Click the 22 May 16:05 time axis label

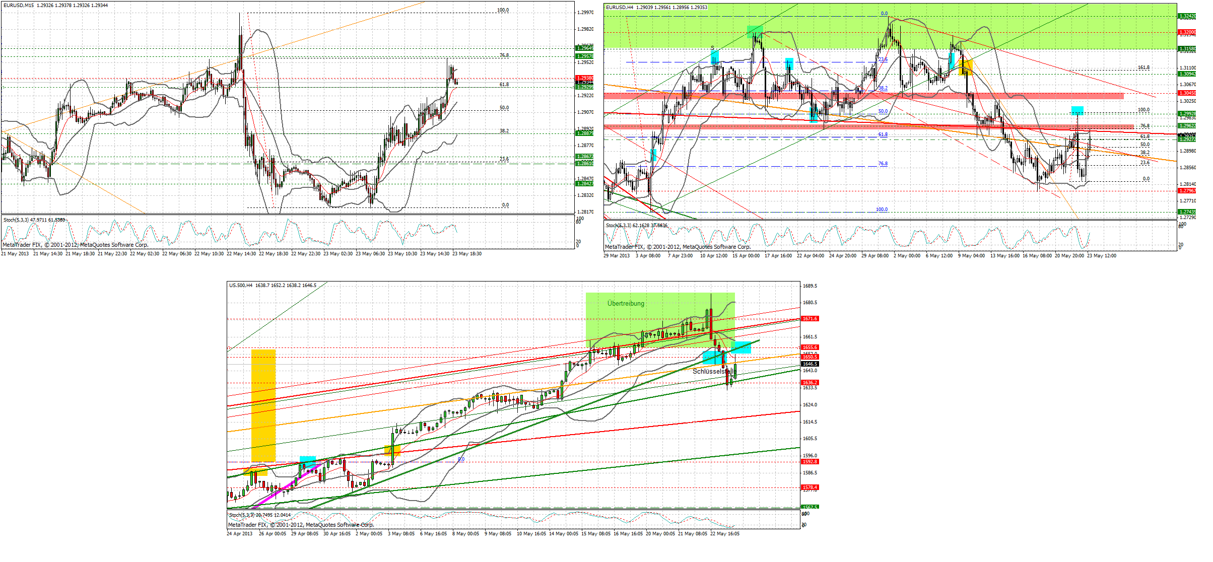click(724, 534)
